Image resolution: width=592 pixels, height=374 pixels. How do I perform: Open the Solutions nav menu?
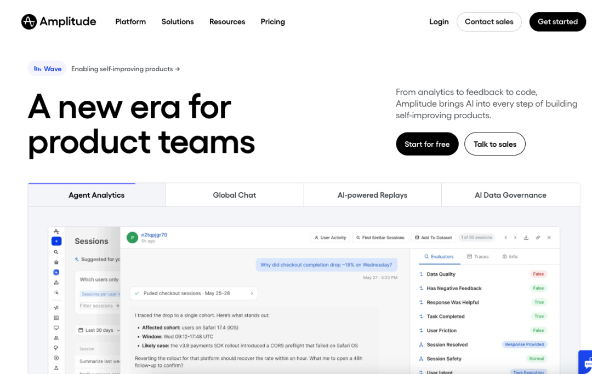178,22
